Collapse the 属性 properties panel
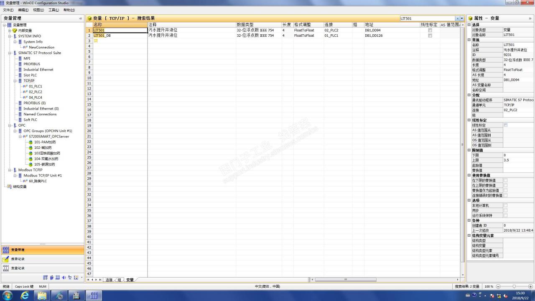 click(x=530, y=18)
